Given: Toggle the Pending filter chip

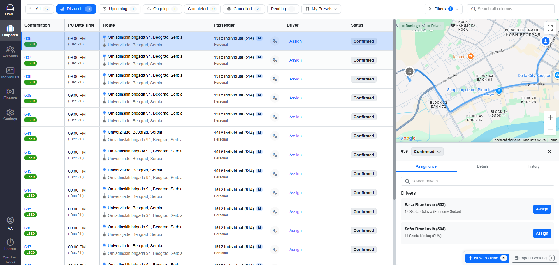Looking at the screenshot, I should pyautogui.click(x=282, y=9).
